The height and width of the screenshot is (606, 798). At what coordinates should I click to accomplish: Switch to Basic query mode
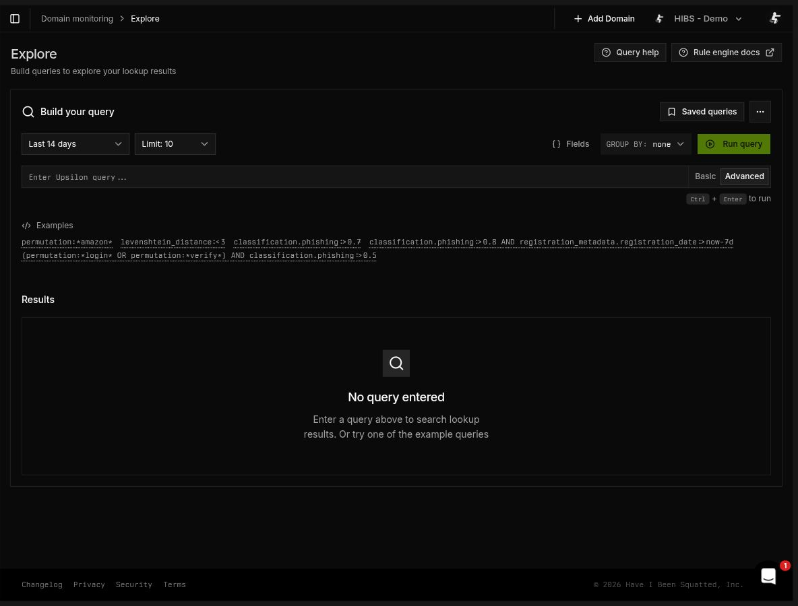(x=705, y=176)
